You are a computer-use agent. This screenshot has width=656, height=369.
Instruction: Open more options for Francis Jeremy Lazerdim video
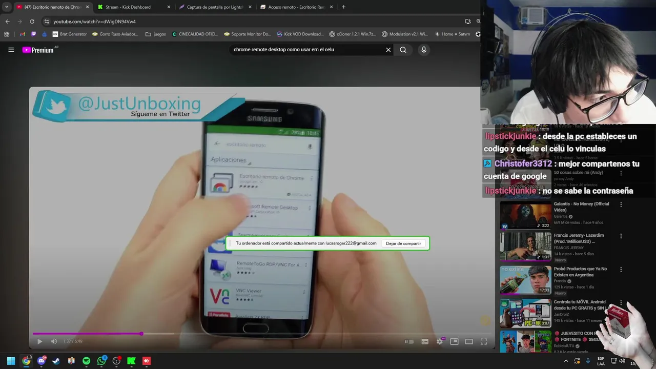coord(621,236)
